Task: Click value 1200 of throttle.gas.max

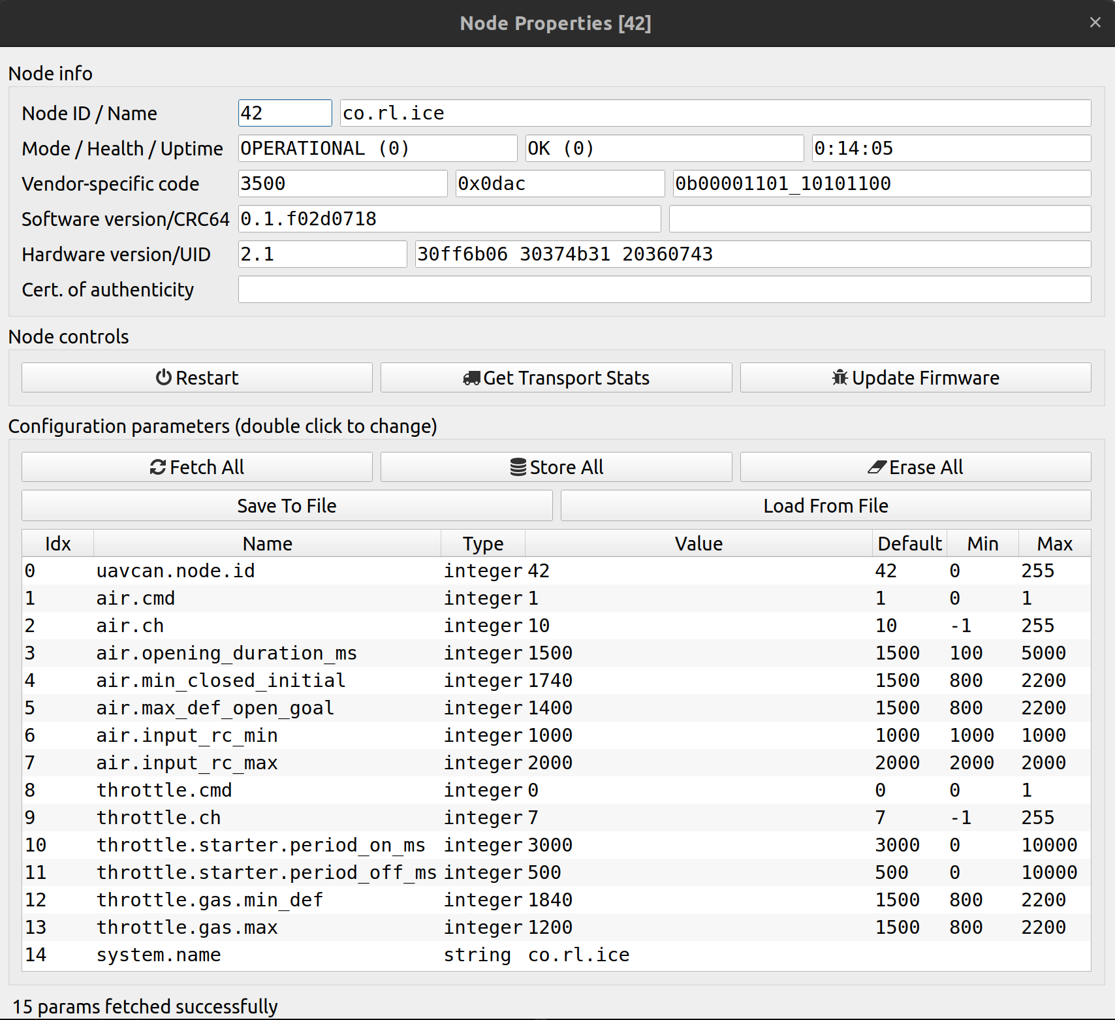Action: [550, 927]
